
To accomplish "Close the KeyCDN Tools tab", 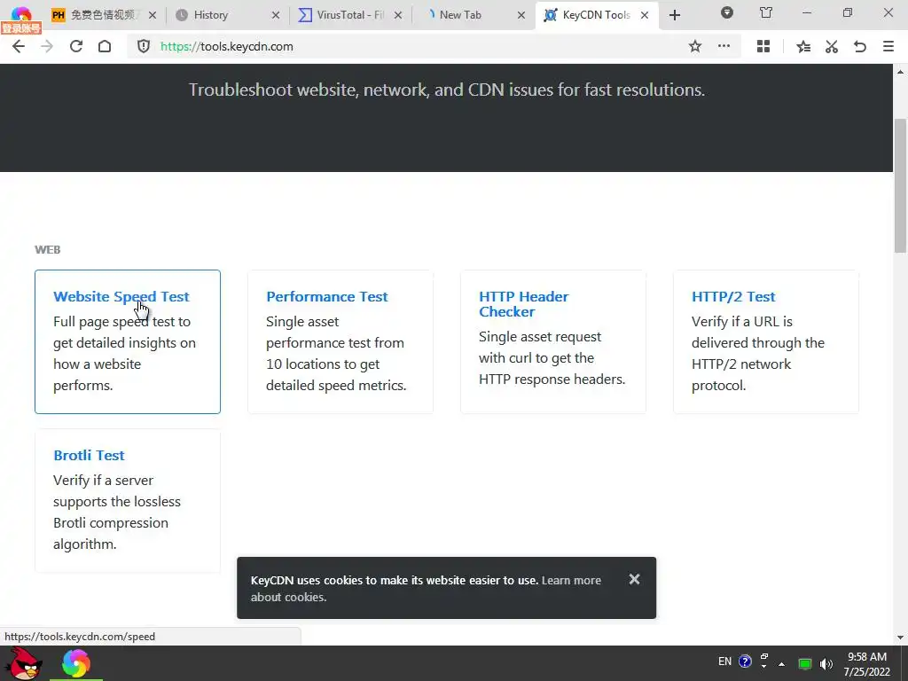I will [x=645, y=15].
